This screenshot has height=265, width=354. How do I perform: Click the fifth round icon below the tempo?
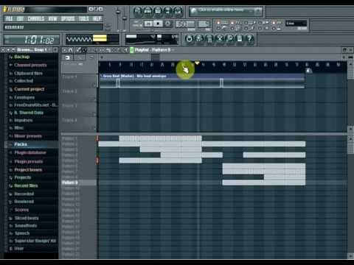coord(229,38)
